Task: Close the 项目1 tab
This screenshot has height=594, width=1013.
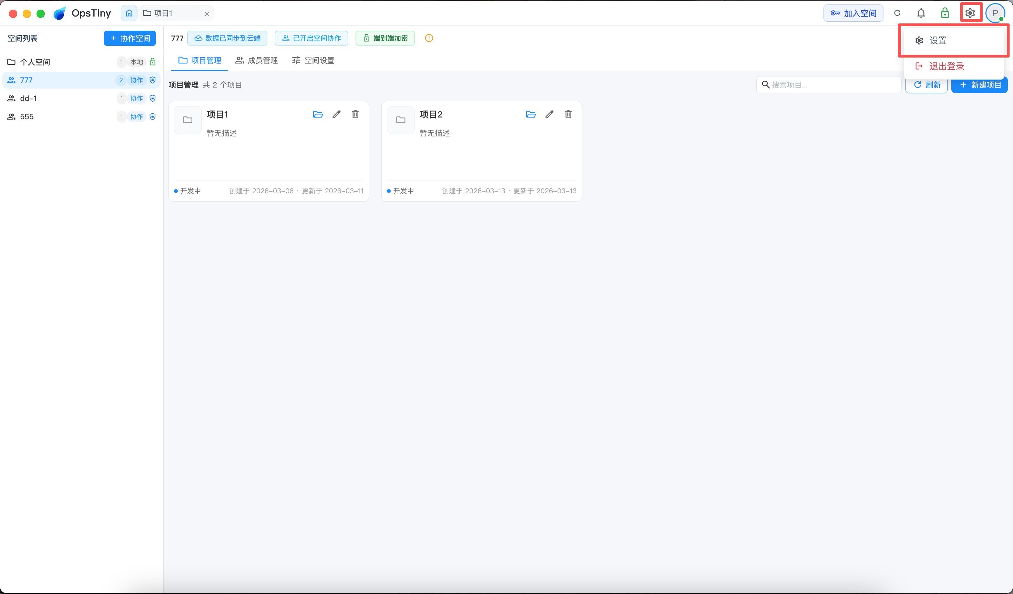Action: click(x=207, y=14)
